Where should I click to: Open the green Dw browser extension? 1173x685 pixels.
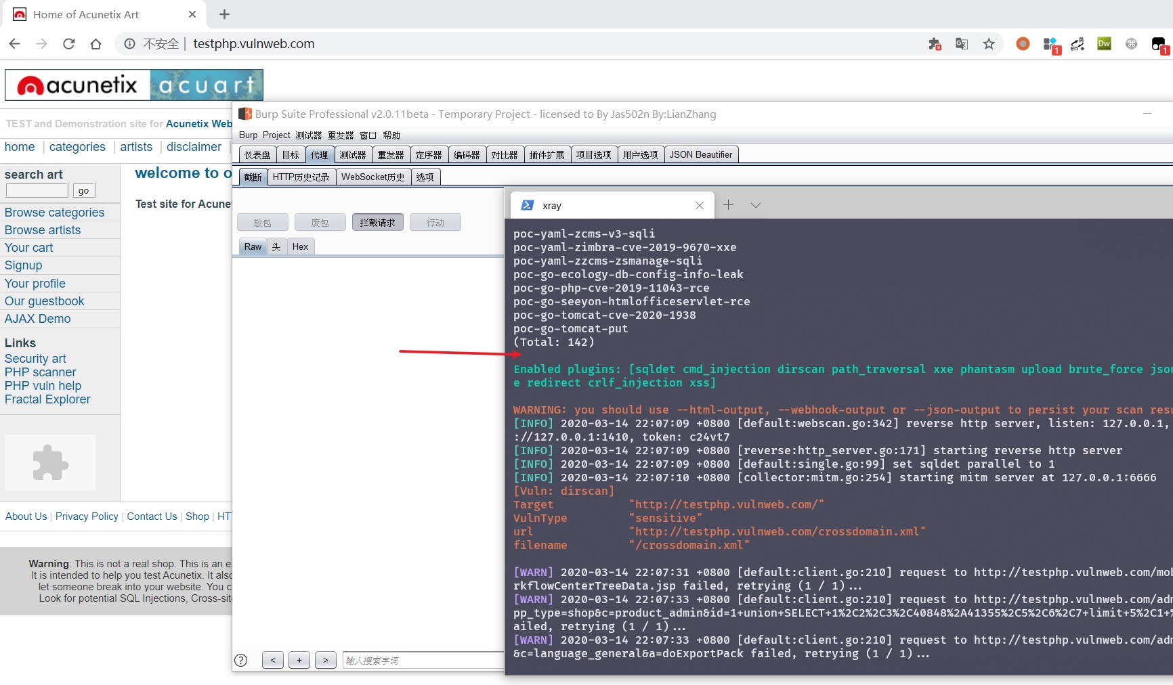[x=1104, y=44]
